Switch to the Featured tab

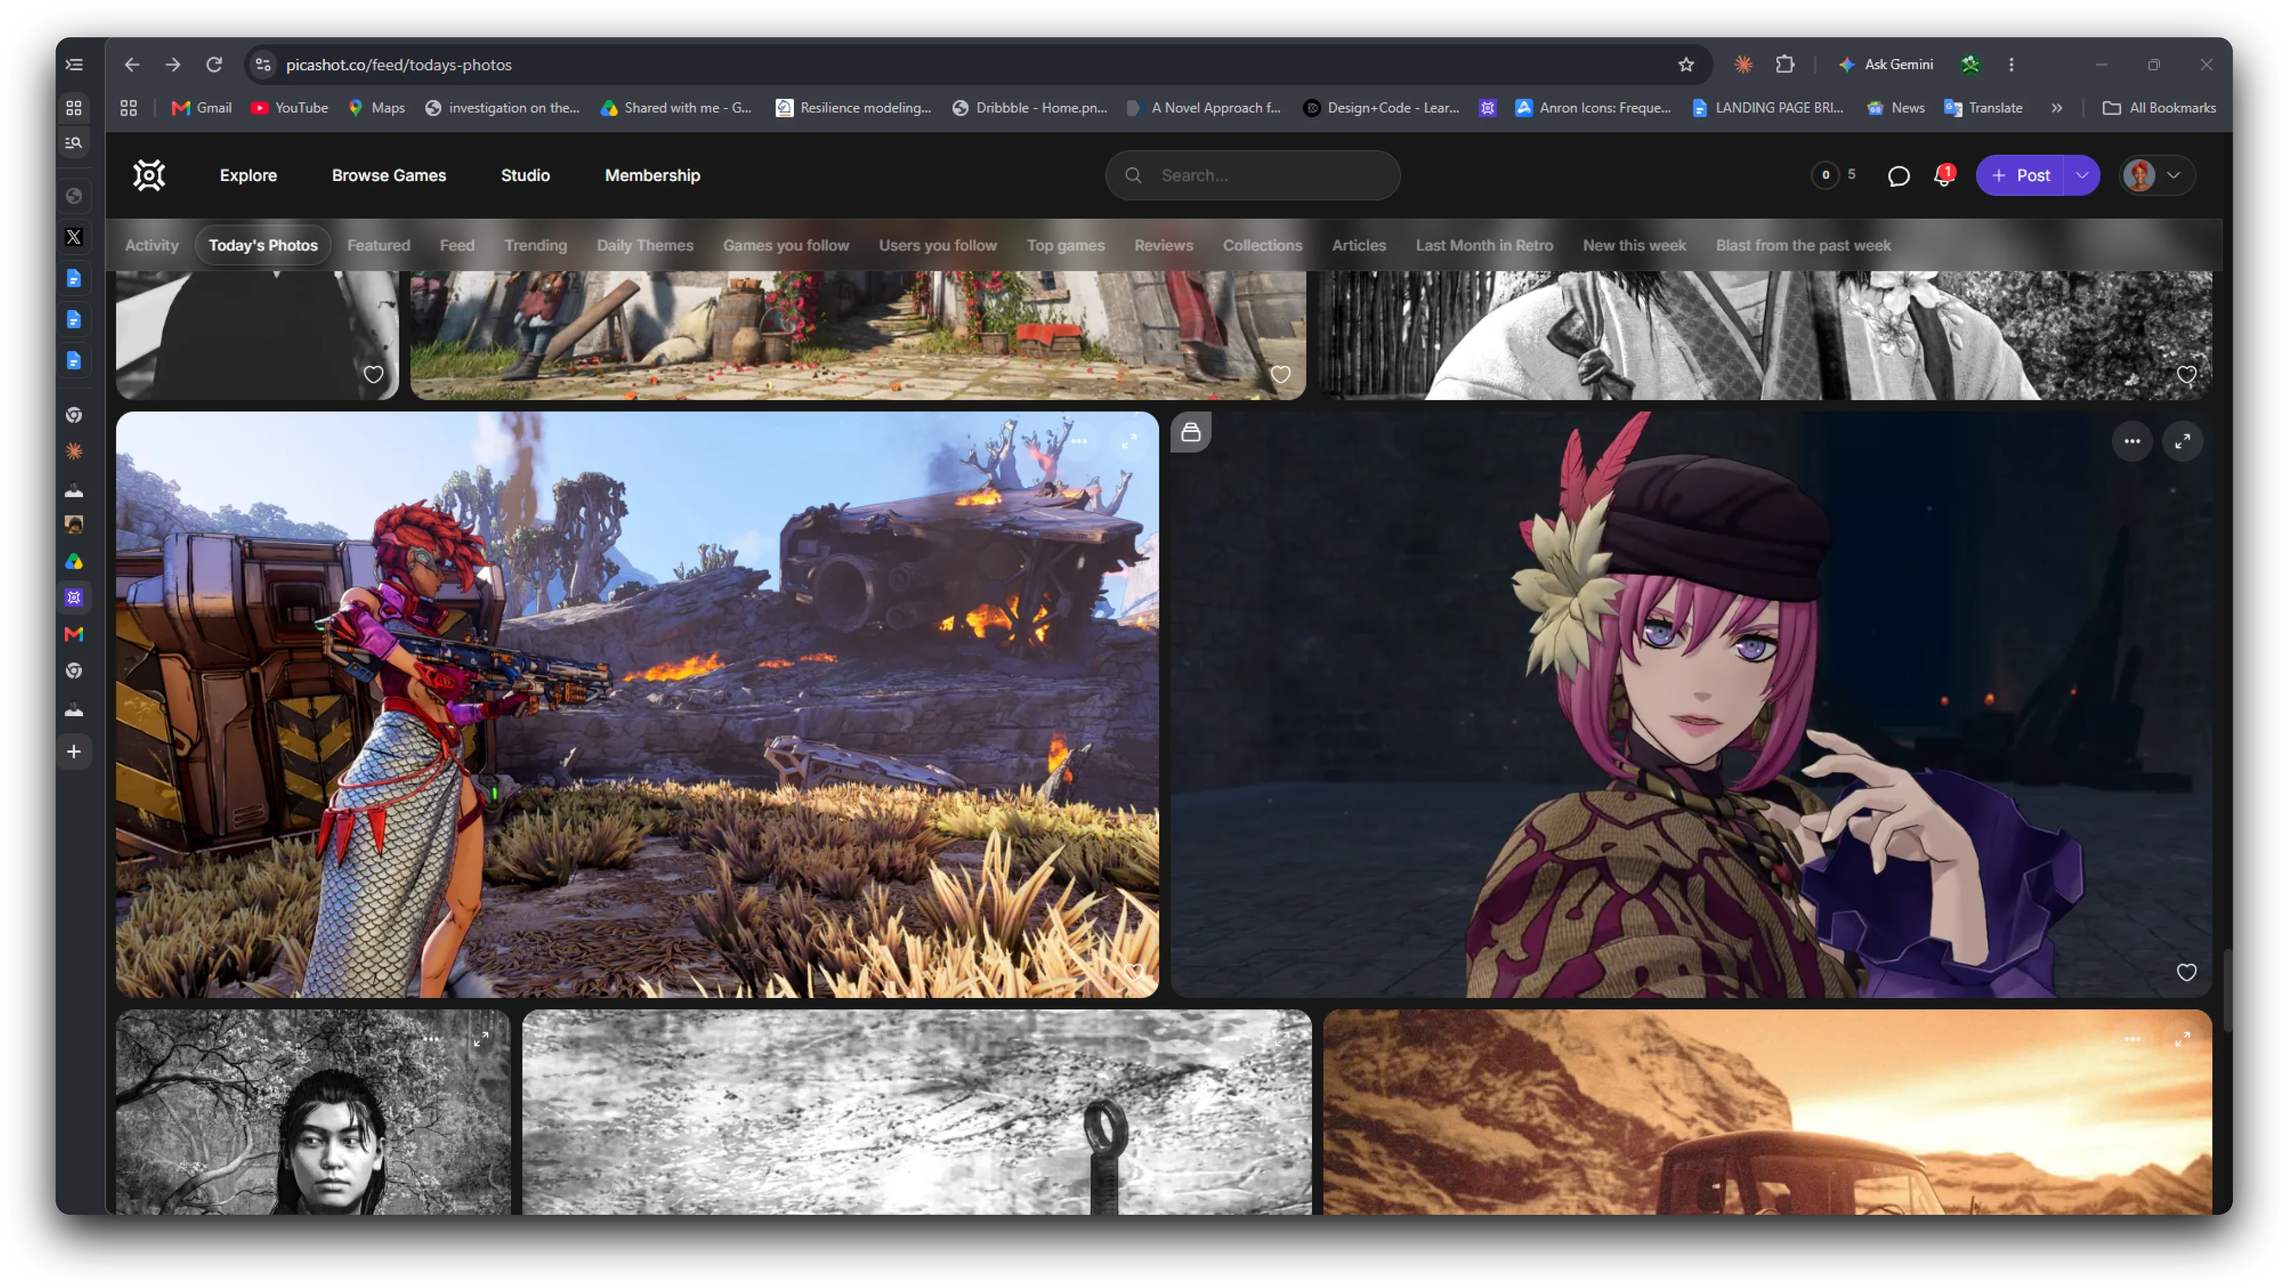(x=378, y=245)
